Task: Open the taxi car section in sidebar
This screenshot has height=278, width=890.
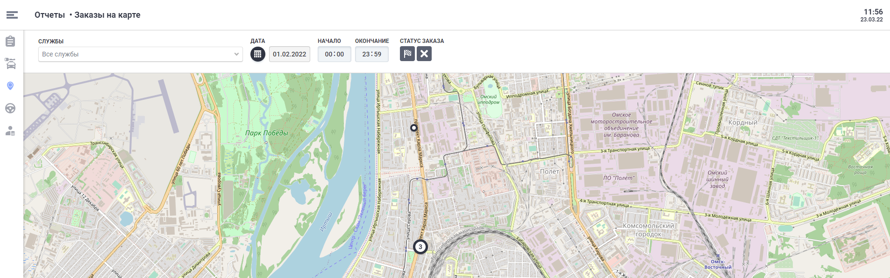Action: click(x=10, y=63)
